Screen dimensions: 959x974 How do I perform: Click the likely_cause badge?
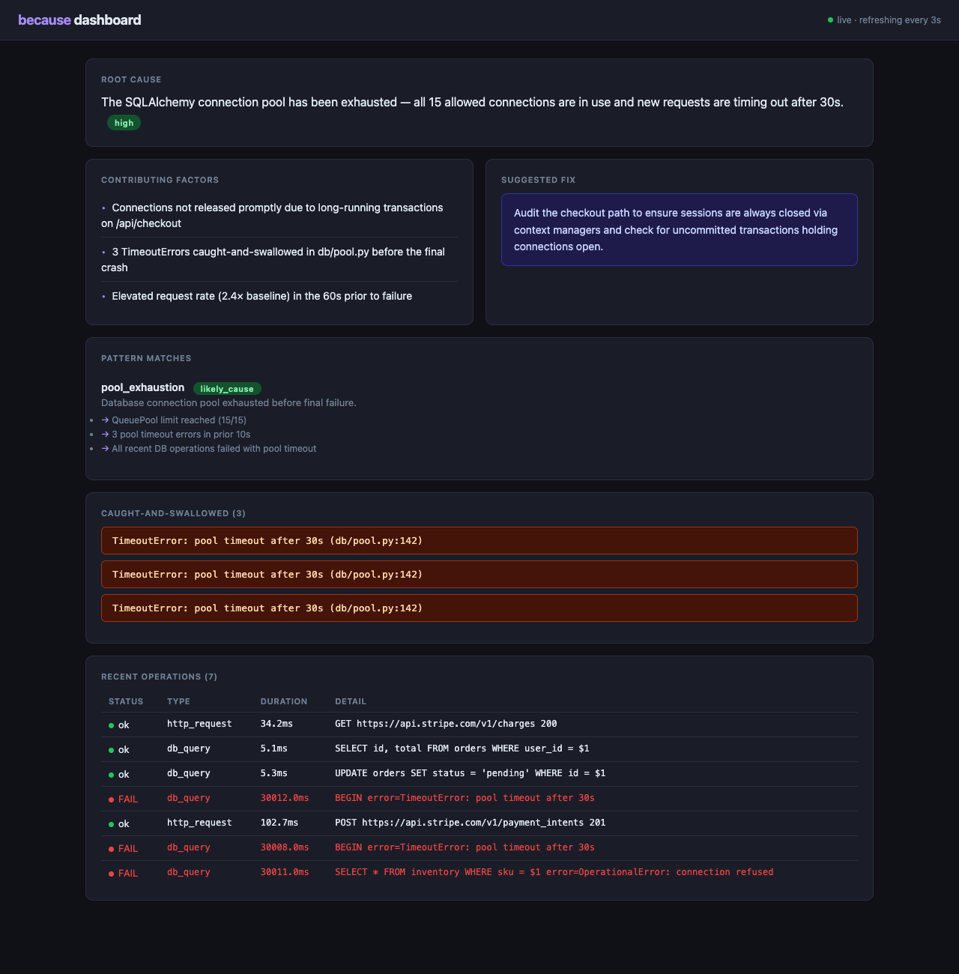(227, 388)
